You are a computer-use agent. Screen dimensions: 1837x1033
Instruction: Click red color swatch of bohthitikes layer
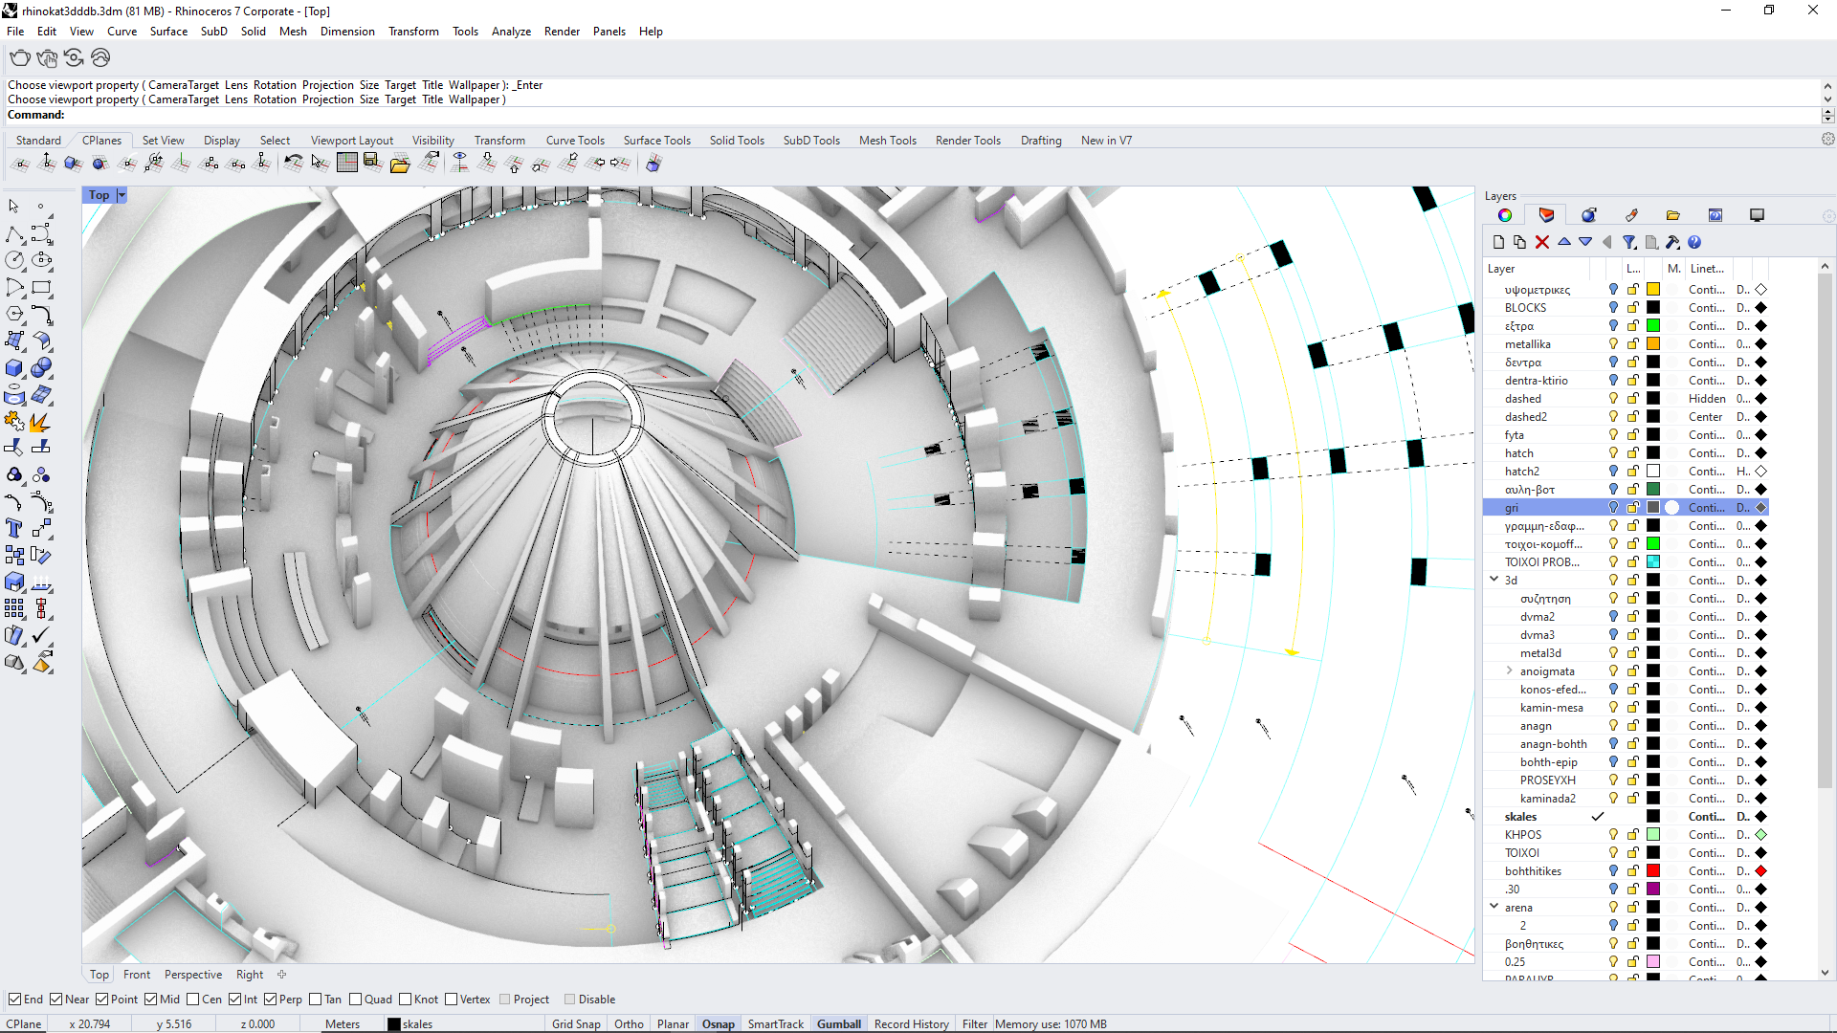click(1652, 871)
